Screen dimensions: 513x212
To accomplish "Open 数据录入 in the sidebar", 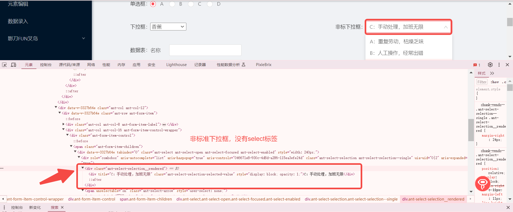I will 18,21.
